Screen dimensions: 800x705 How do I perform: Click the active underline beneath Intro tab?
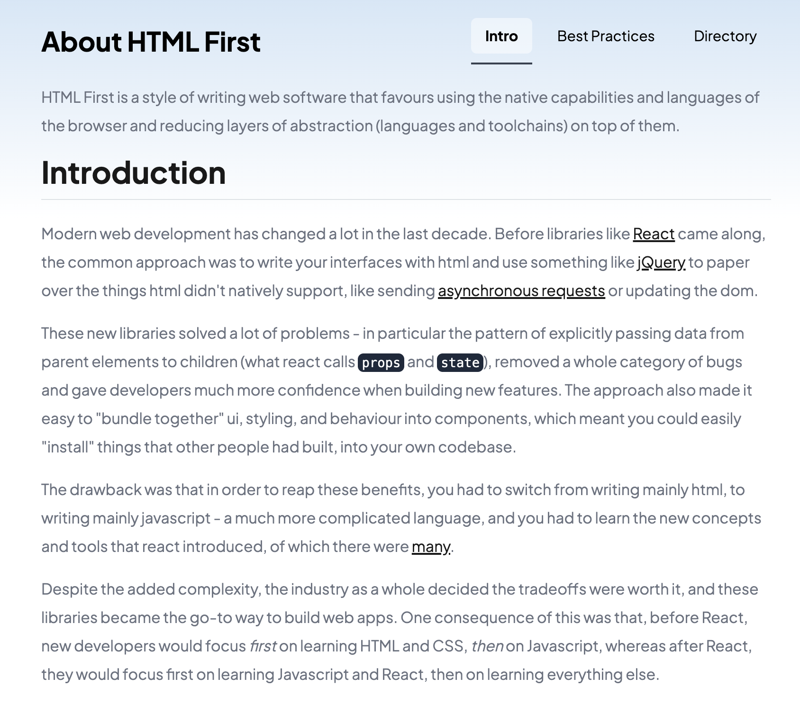[501, 63]
